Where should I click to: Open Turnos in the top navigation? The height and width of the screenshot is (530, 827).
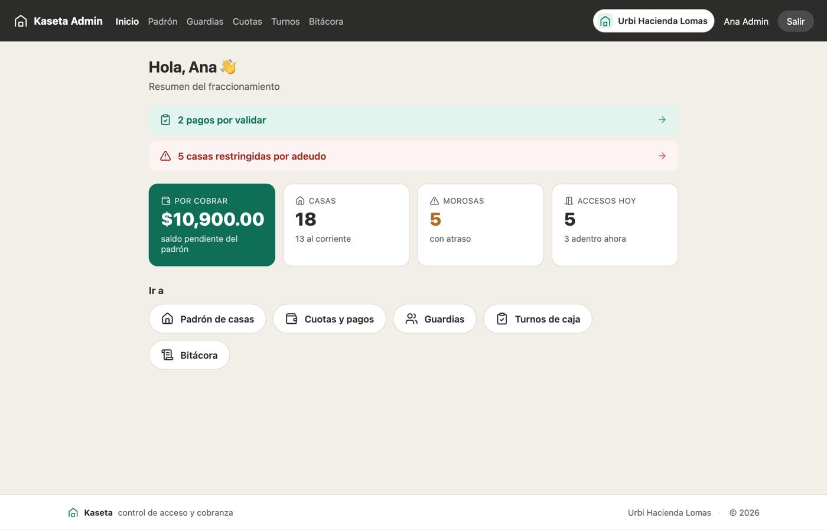(285, 21)
